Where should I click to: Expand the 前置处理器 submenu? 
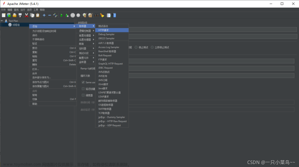(x=86, y=35)
